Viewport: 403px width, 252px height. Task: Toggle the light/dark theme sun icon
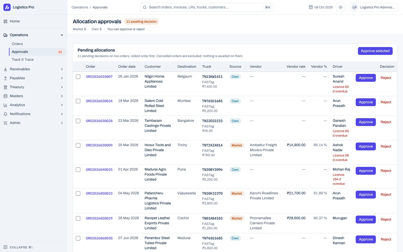coord(341,7)
